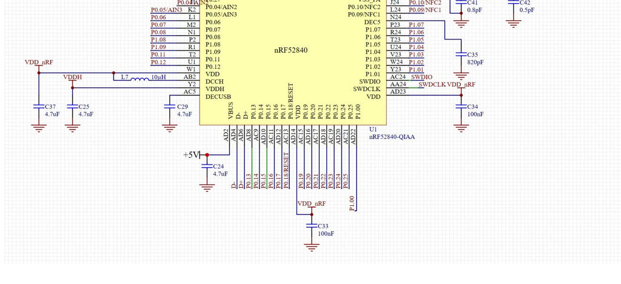Select the DECUSB pin name
621x284 pixels.
(218, 96)
